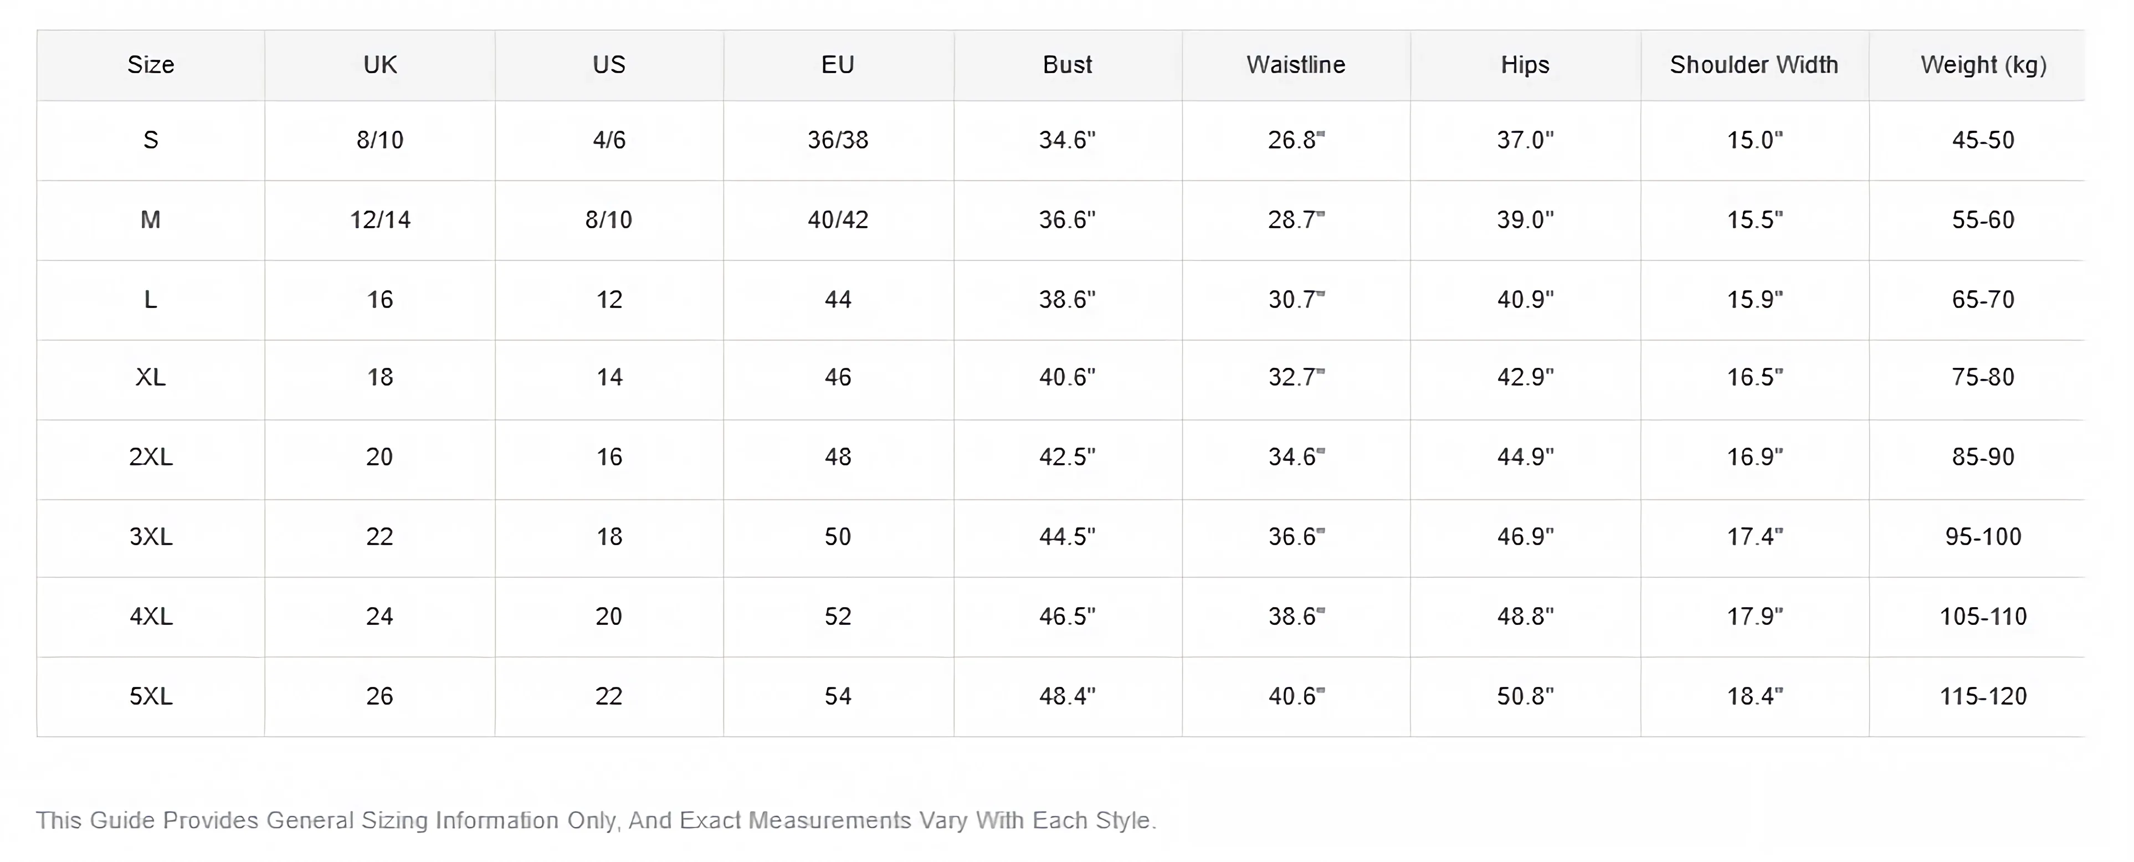Screen dimensions: 2134x862
Task: Select the Shoulder Width header cell
Action: point(1754,65)
